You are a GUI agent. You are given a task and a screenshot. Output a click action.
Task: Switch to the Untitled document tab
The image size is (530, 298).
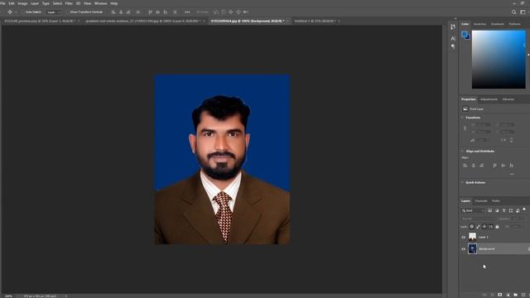(315, 21)
